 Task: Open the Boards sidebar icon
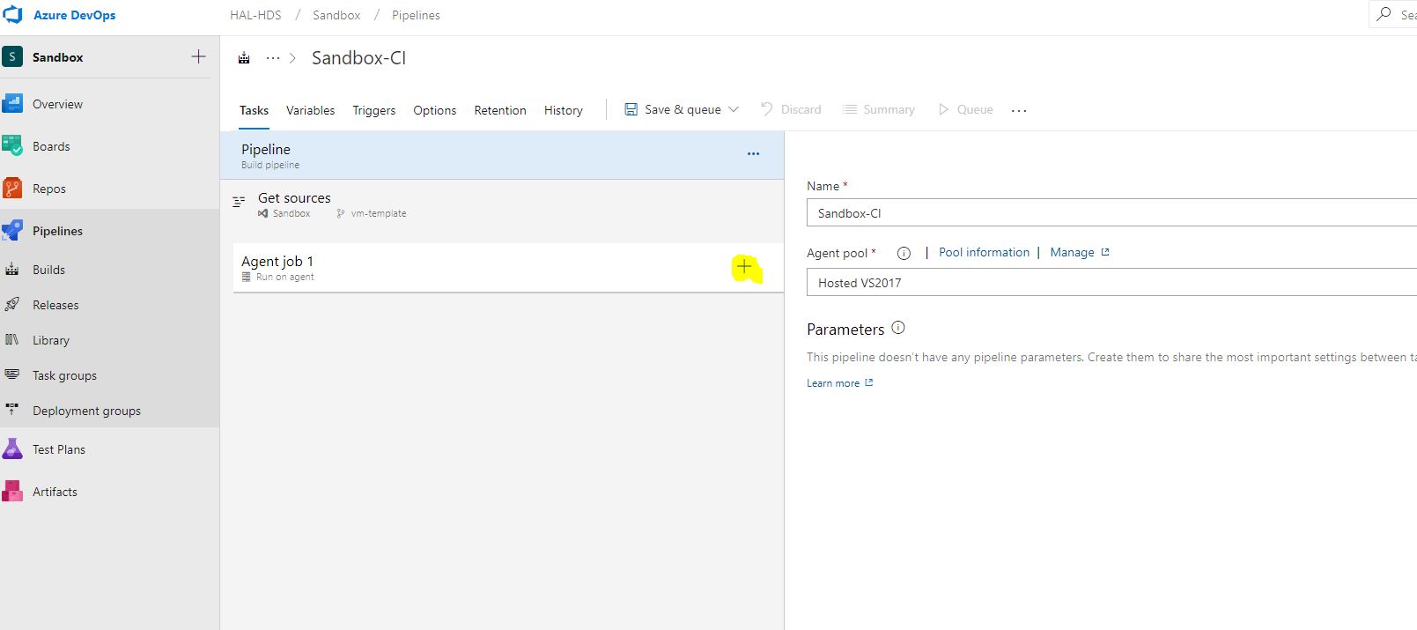(x=12, y=145)
